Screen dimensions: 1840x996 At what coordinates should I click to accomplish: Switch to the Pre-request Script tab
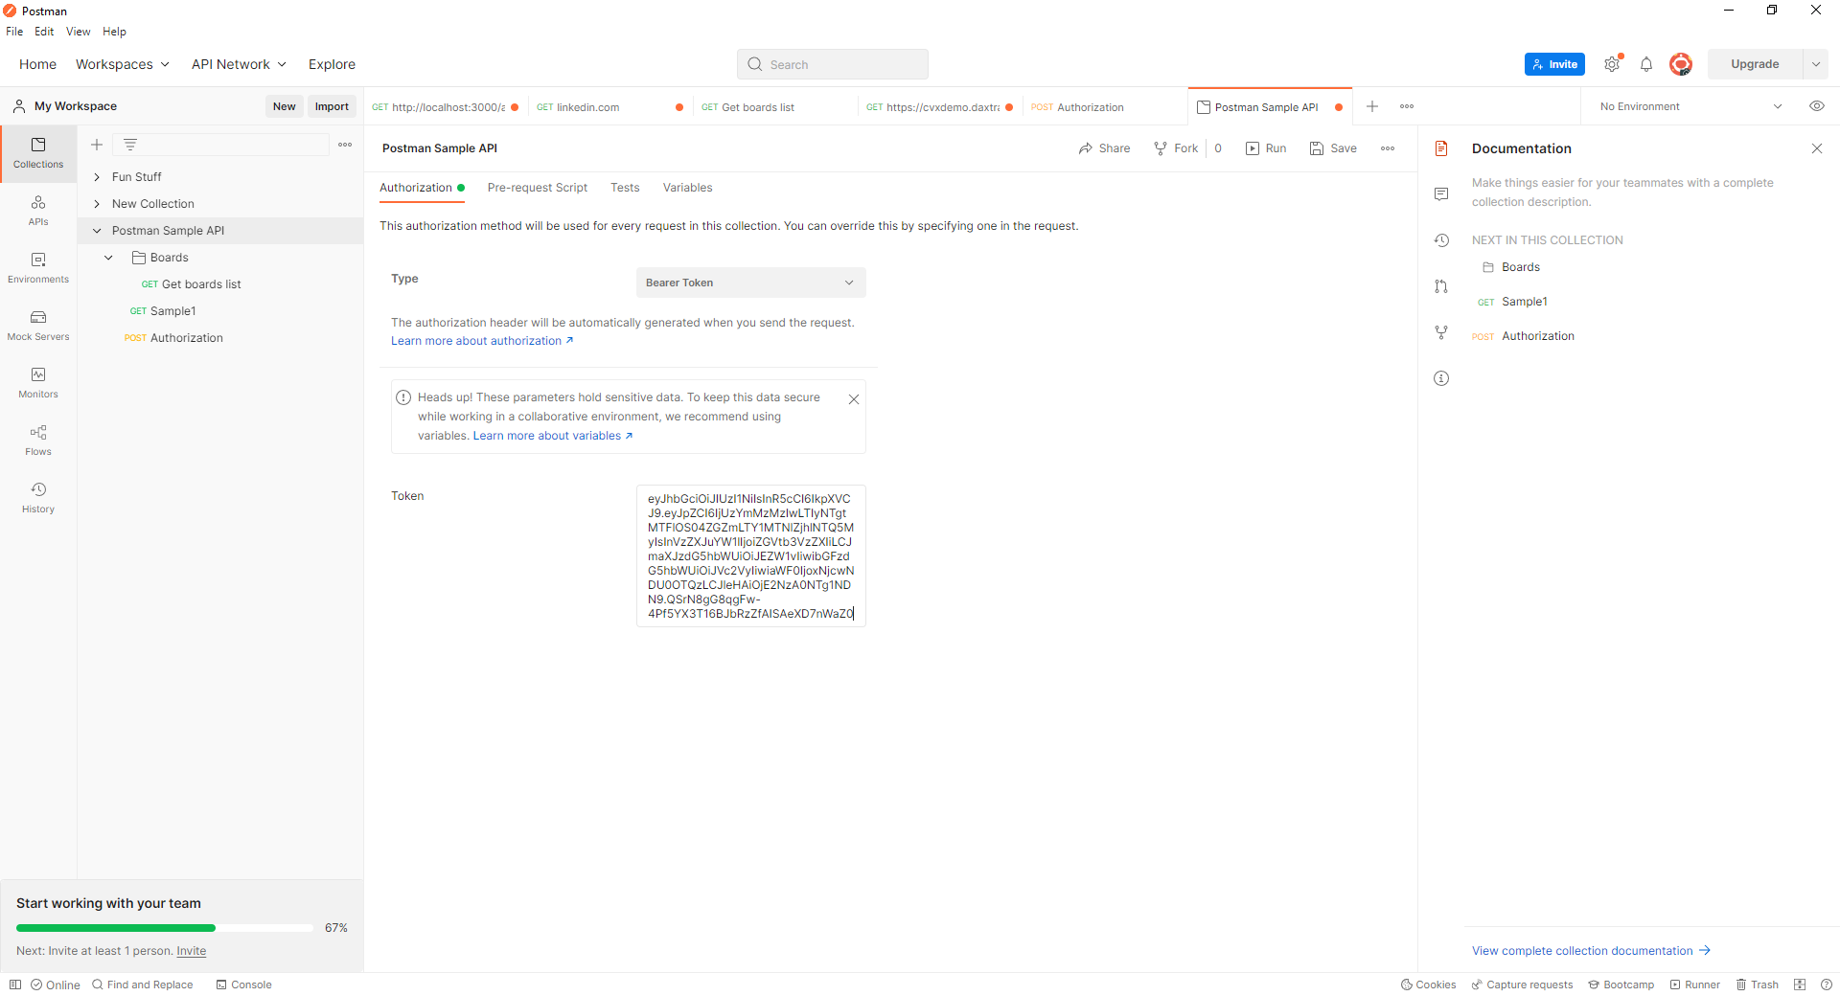[x=538, y=188]
